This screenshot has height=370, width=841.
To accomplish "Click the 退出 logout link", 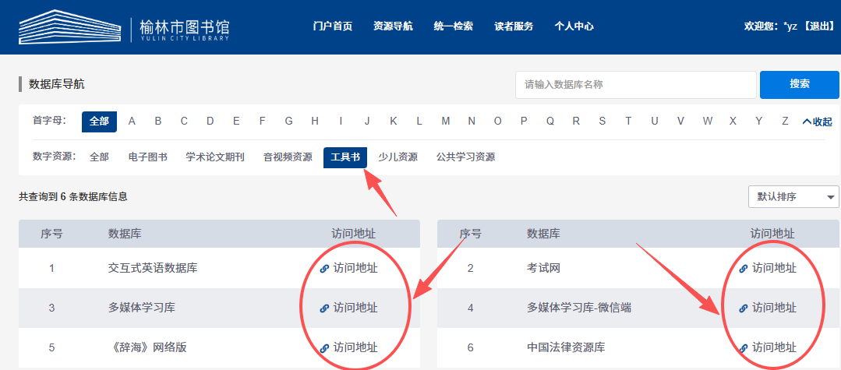I will [818, 26].
